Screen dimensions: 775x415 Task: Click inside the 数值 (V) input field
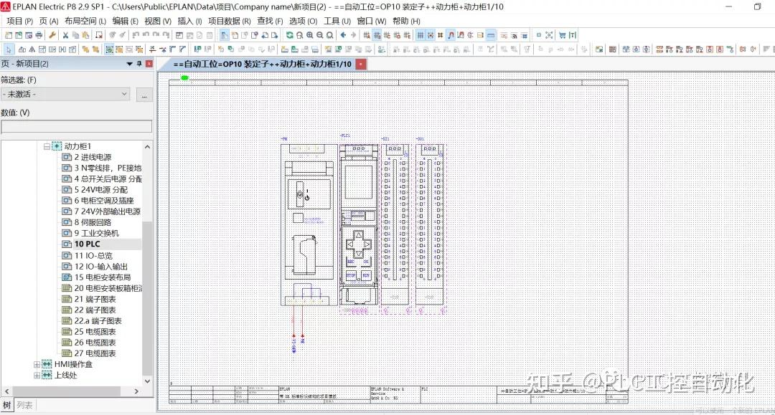point(75,126)
